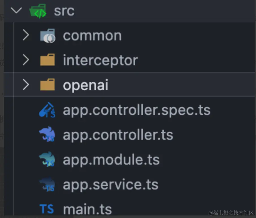Expand the openai folder chevron
Viewport: 256px width, 218px height.
click(x=26, y=84)
